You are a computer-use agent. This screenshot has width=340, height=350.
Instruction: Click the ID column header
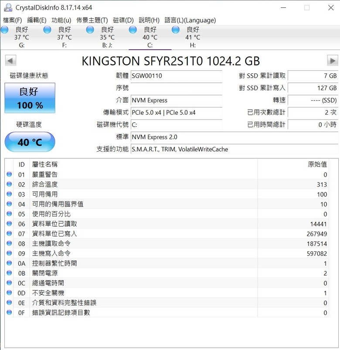pos(21,165)
